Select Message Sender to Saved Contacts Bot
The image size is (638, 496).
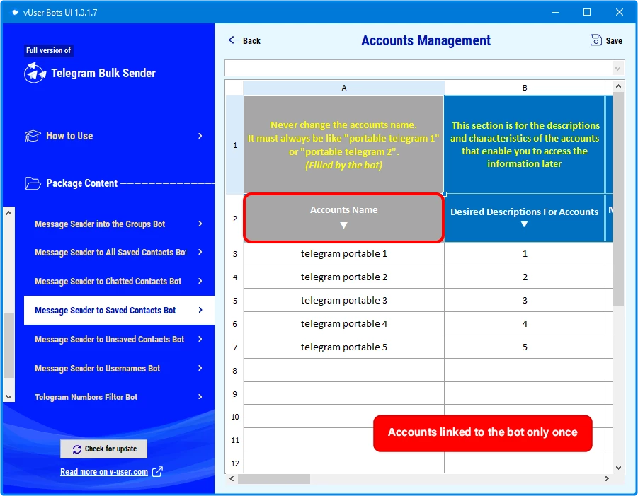coord(119,310)
